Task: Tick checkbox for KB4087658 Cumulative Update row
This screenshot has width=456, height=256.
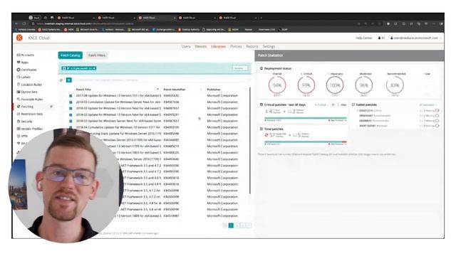Action: click(71, 102)
